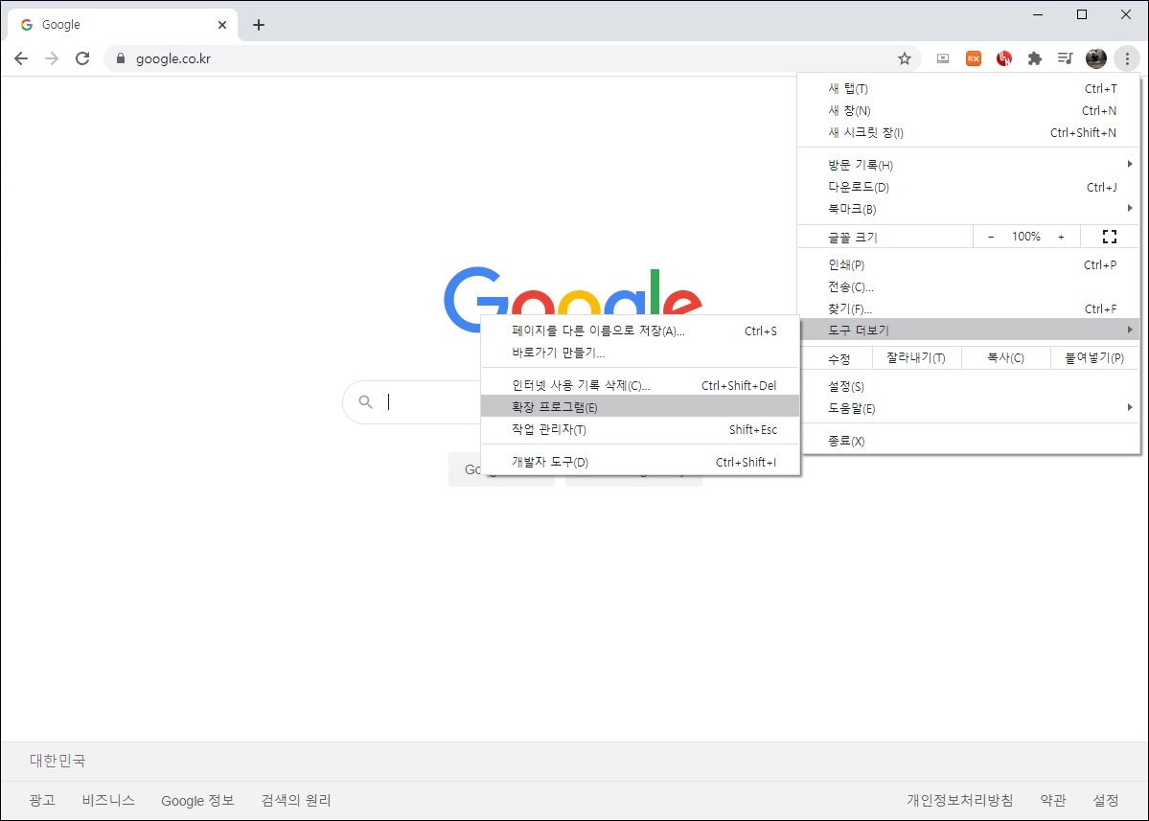Viewport: 1149px width, 821px height.
Task: Open 개발자 도구(D) developer tools
Action: (640, 462)
